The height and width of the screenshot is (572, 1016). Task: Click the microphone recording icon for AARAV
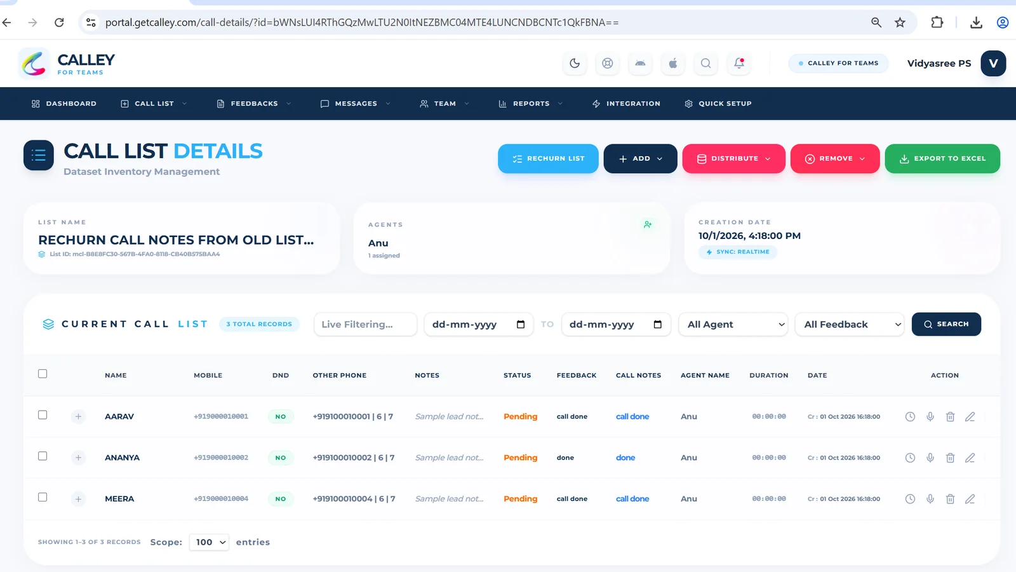[x=930, y=417]
